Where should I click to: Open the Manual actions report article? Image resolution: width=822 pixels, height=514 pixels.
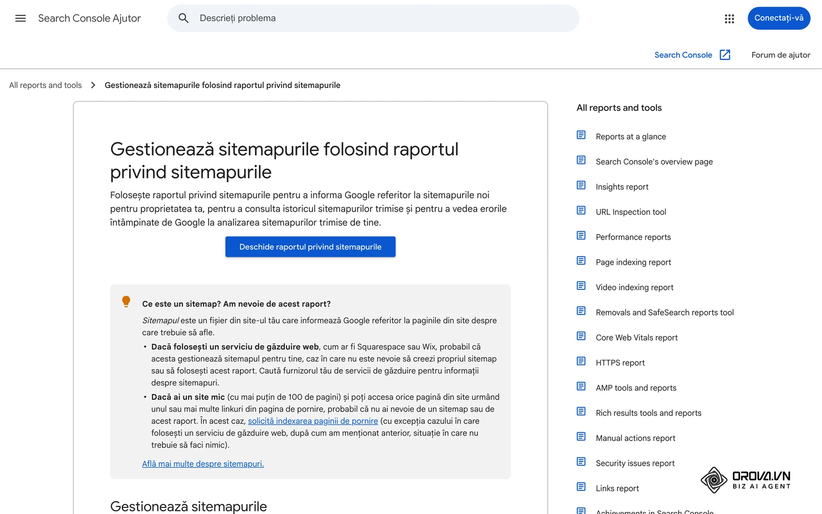point(636,438)
